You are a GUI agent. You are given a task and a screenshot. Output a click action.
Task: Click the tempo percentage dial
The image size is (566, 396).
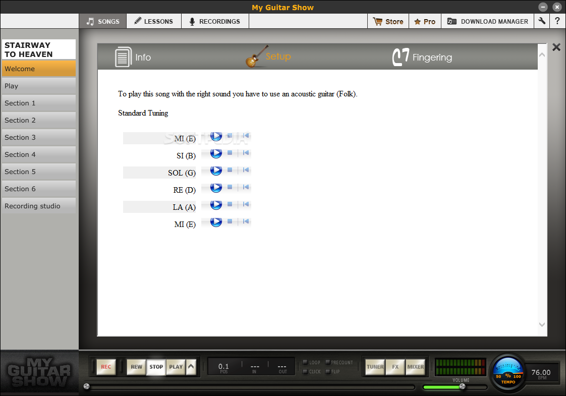pyautogui.click(x=508, y=374)
